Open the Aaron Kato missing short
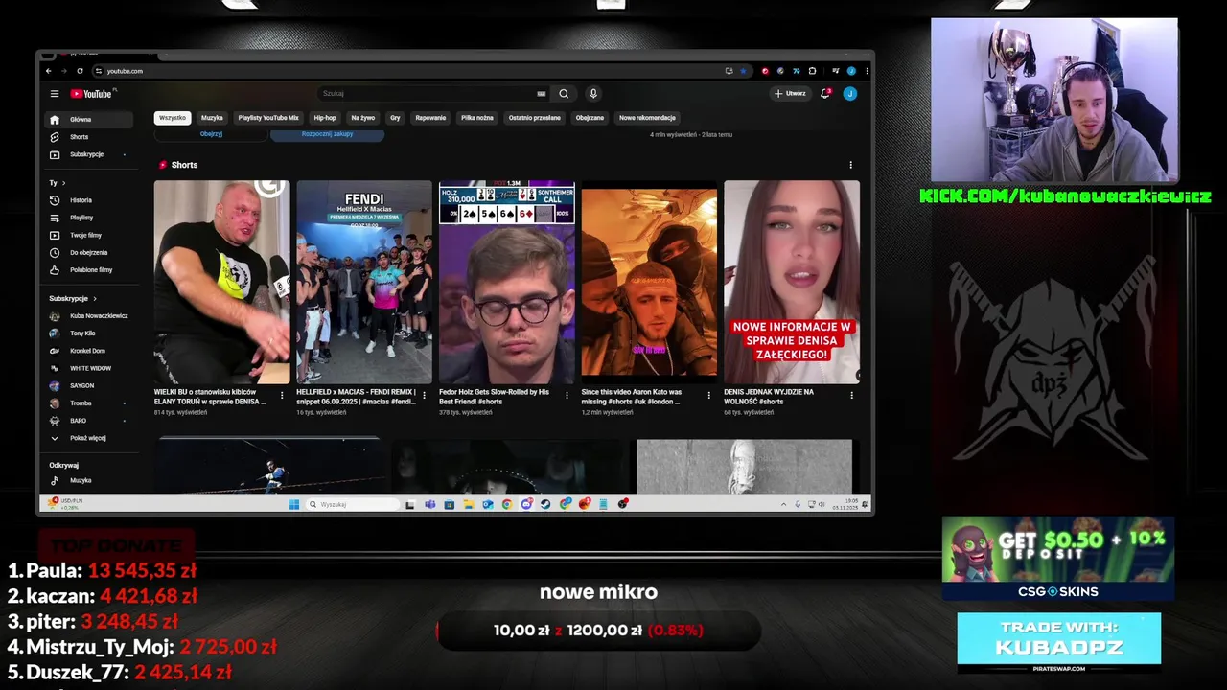Screen dimensions: 1227x690 click(649, 282)
